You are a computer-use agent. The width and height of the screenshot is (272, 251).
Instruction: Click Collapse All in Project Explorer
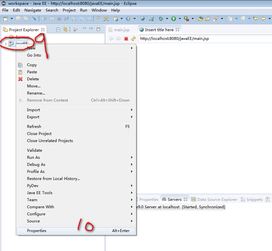[58, 30]
